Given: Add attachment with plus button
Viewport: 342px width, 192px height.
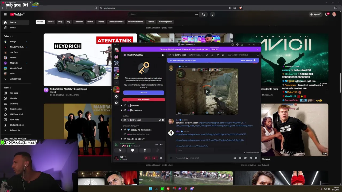Looking at the screenshot, I should point(171,158).
